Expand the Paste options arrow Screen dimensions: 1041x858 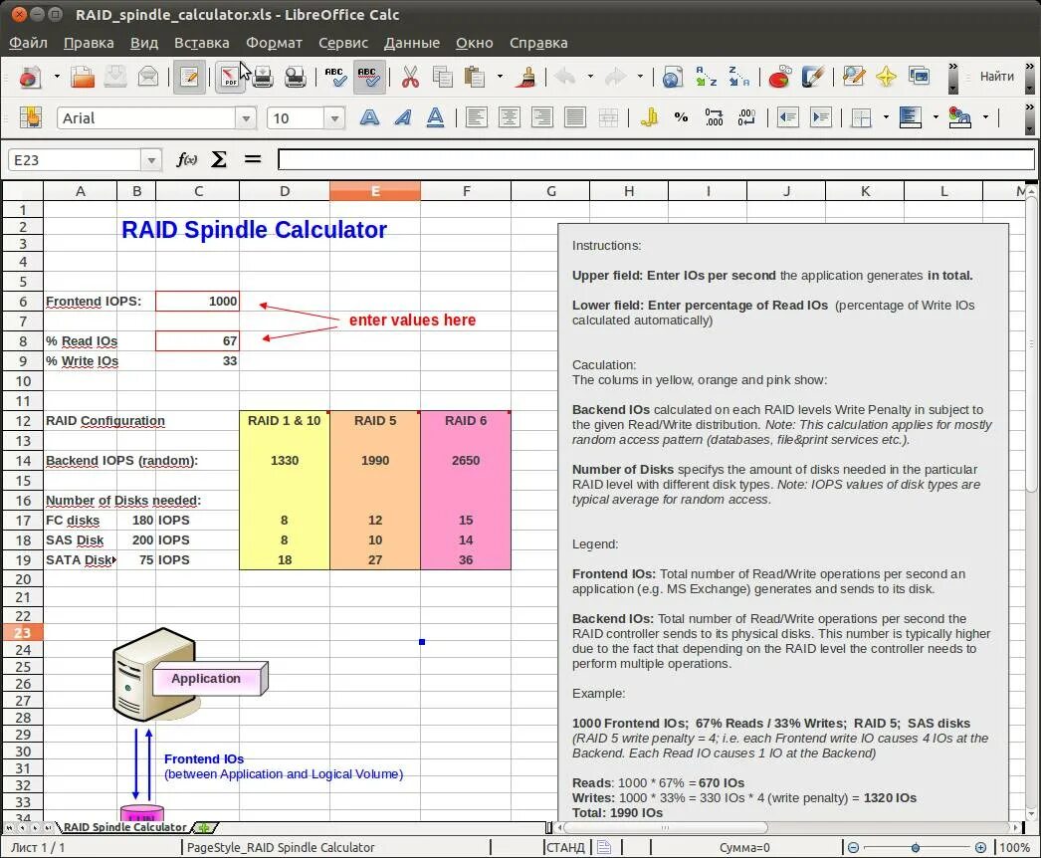pyautogui.click(x=500, y=77)
